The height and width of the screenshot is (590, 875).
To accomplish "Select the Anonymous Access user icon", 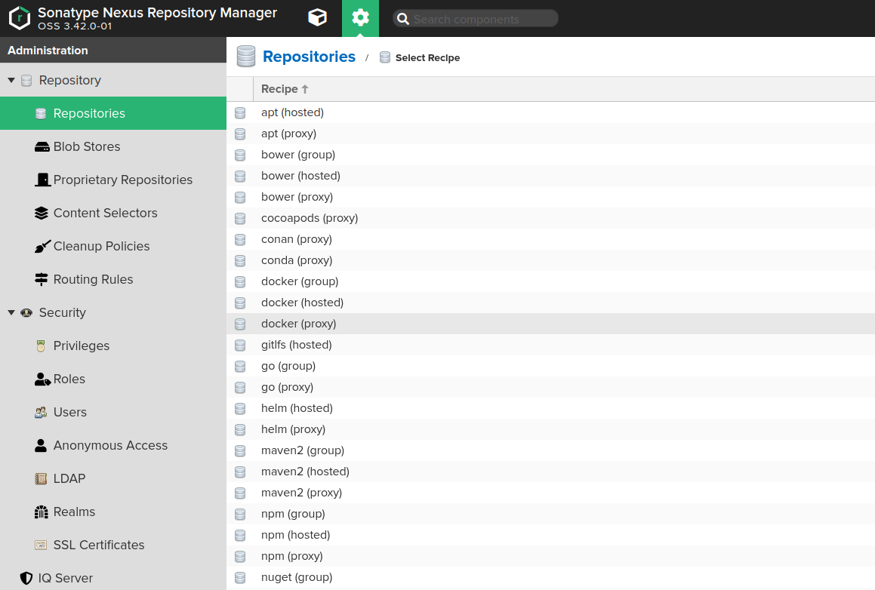I will click(41, 445).
